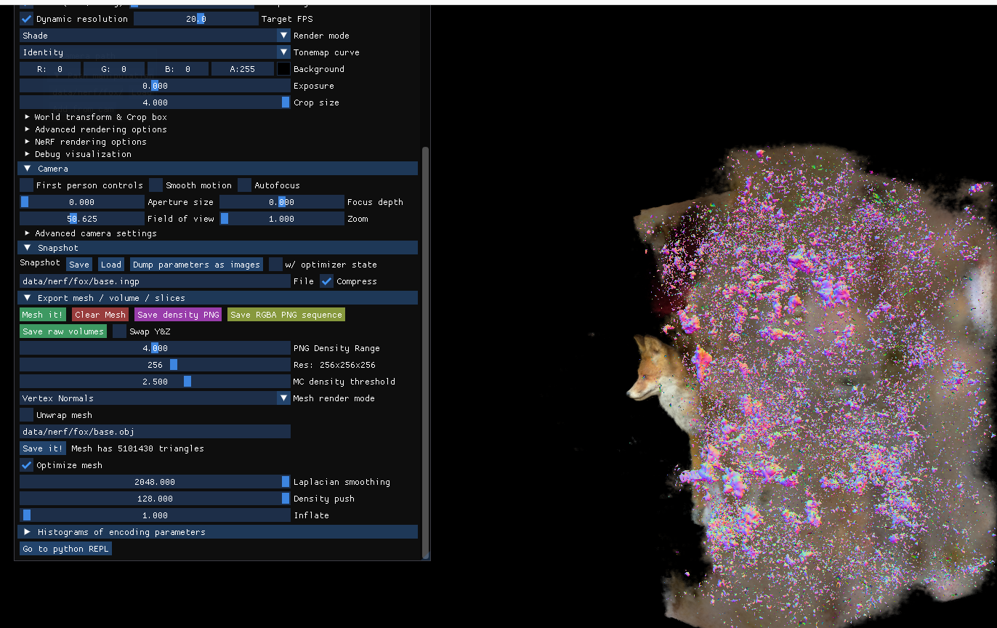Click the Mesh it! button
The image size is (997, 628).
point(42,314)
